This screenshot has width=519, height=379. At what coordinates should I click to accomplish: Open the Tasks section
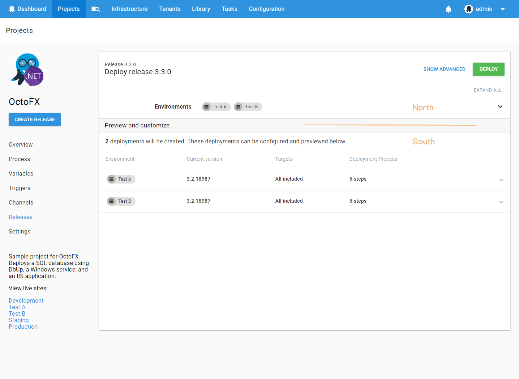click(x=230, y=9)
